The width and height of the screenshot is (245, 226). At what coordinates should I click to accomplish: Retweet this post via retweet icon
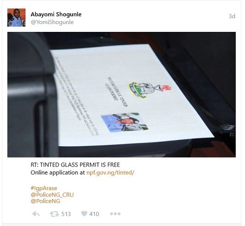pos(54,214)
